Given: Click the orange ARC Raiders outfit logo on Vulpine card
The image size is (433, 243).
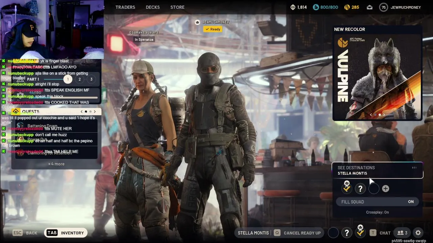Looking at the screenshot, I should click(343, 43).
